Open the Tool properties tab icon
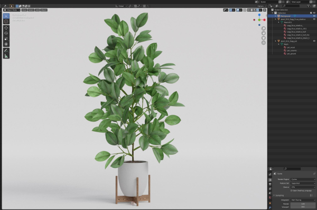317x210 pixels. 270,174
